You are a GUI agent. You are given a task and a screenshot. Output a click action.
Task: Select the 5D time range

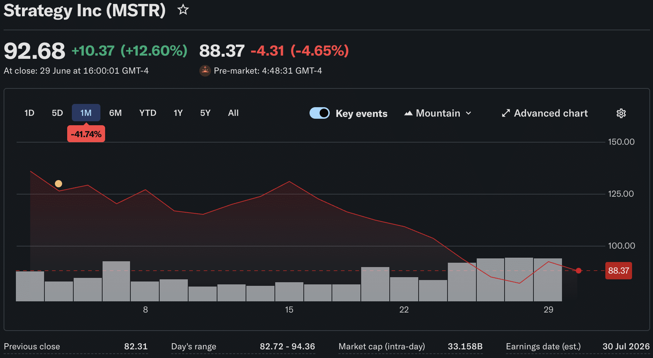57,113
